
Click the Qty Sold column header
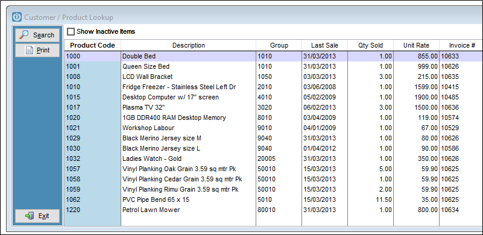(x=371, y=45)
